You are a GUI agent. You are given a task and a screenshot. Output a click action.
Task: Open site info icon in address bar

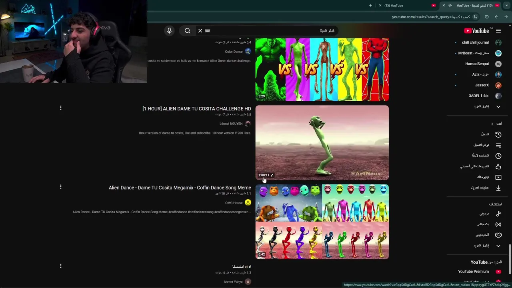(475, 17)
